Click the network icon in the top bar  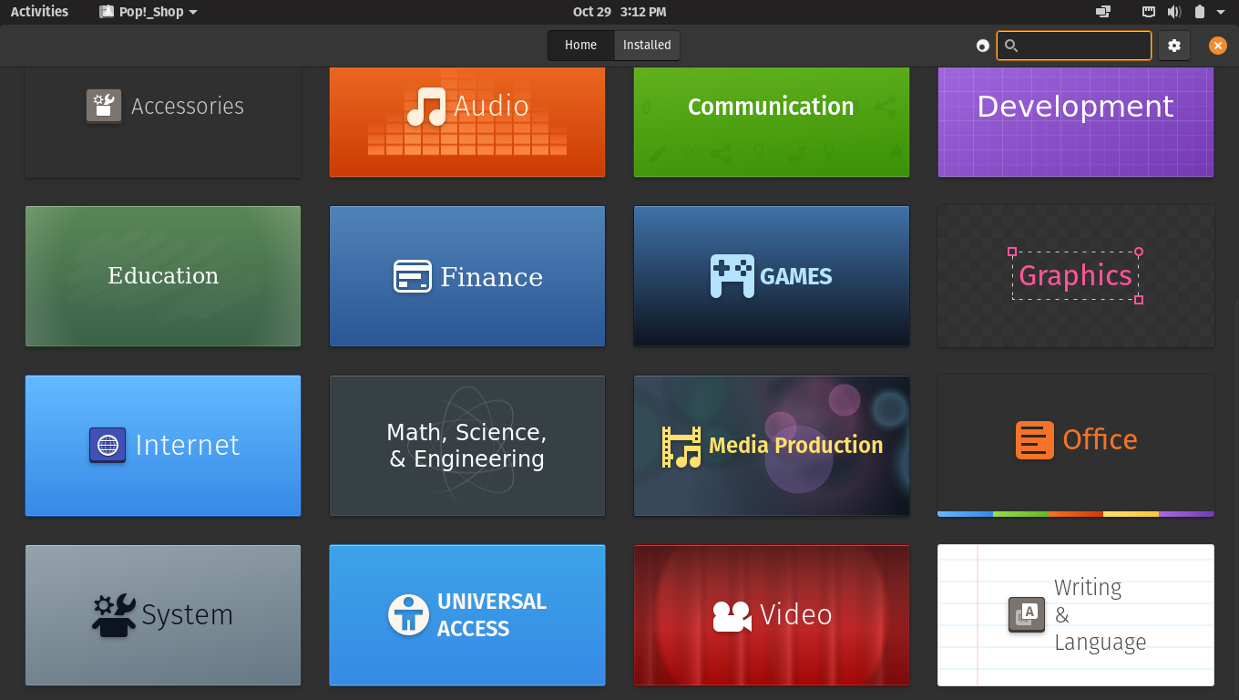tap(1150, 12)
